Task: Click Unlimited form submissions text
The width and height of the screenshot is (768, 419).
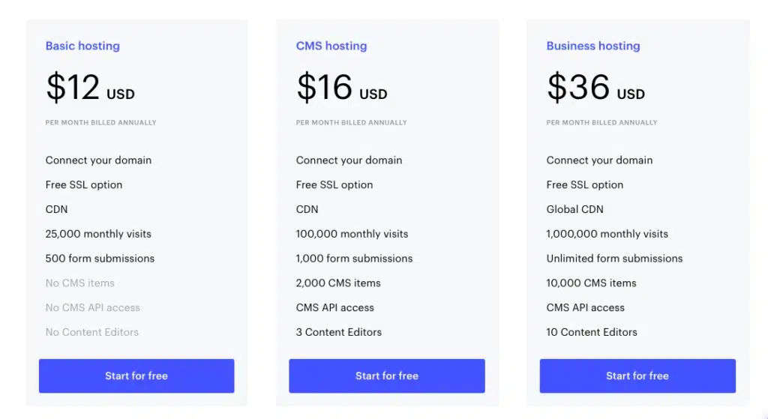Action: pos(615,259)
